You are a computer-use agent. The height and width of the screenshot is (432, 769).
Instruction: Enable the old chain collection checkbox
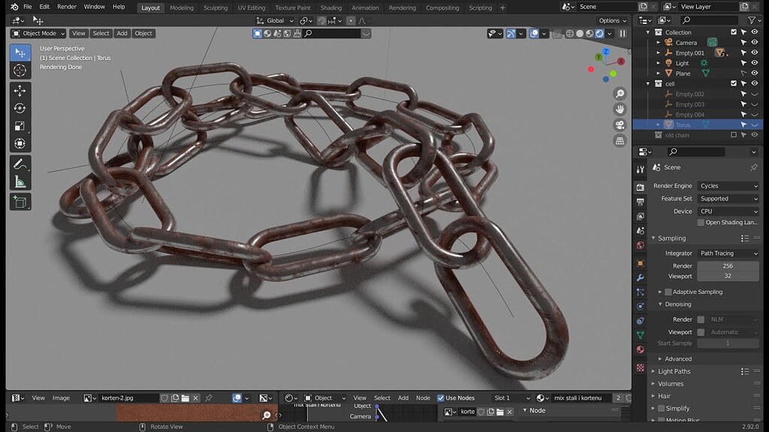pyautogui.click(x=734, y=135)
